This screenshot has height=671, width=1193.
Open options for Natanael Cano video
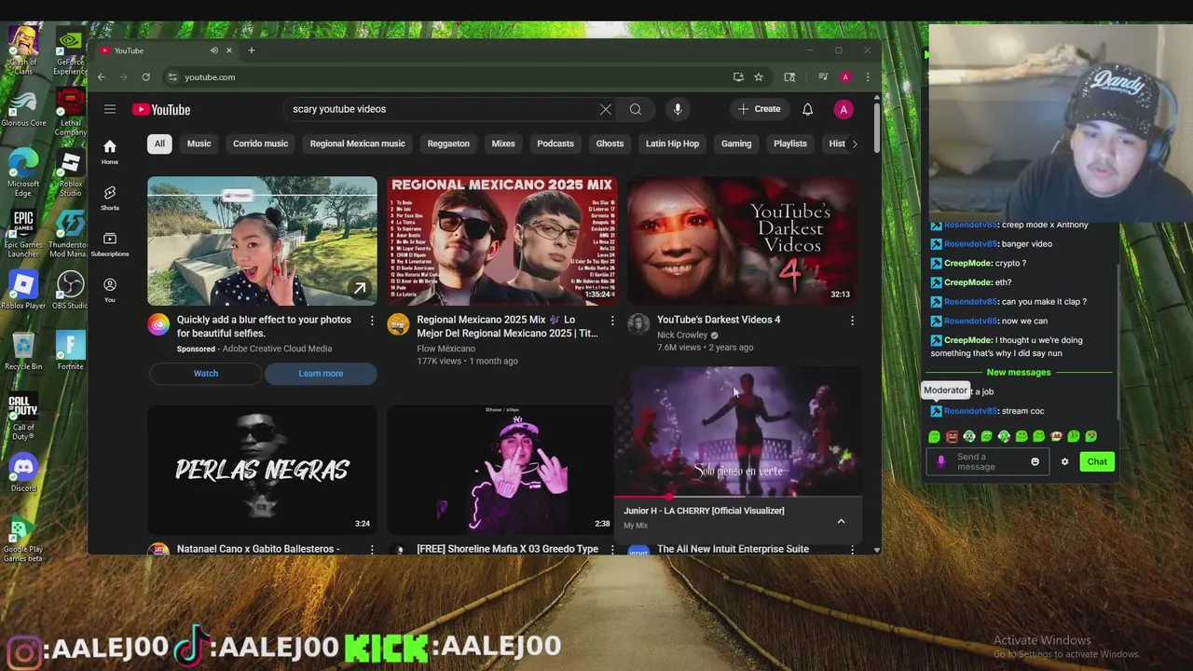tap(372, 550)
